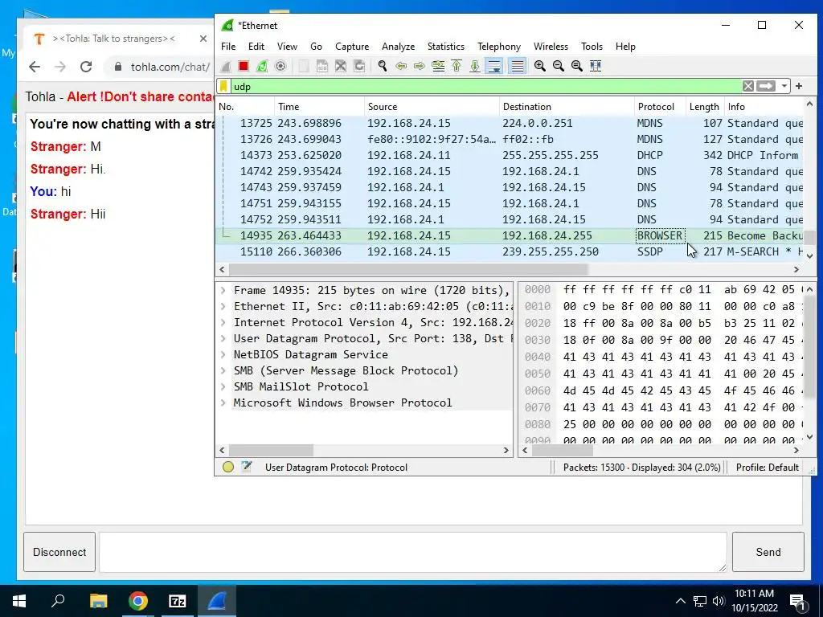Screen dimensions: 823x617
Task: Open Windows Start menu
Action: pyautogui.click(x=19, y=601)
